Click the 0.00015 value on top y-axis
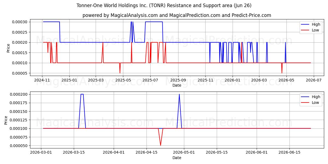The width and height of the screenshot is (328, 164). coord(20,53)
